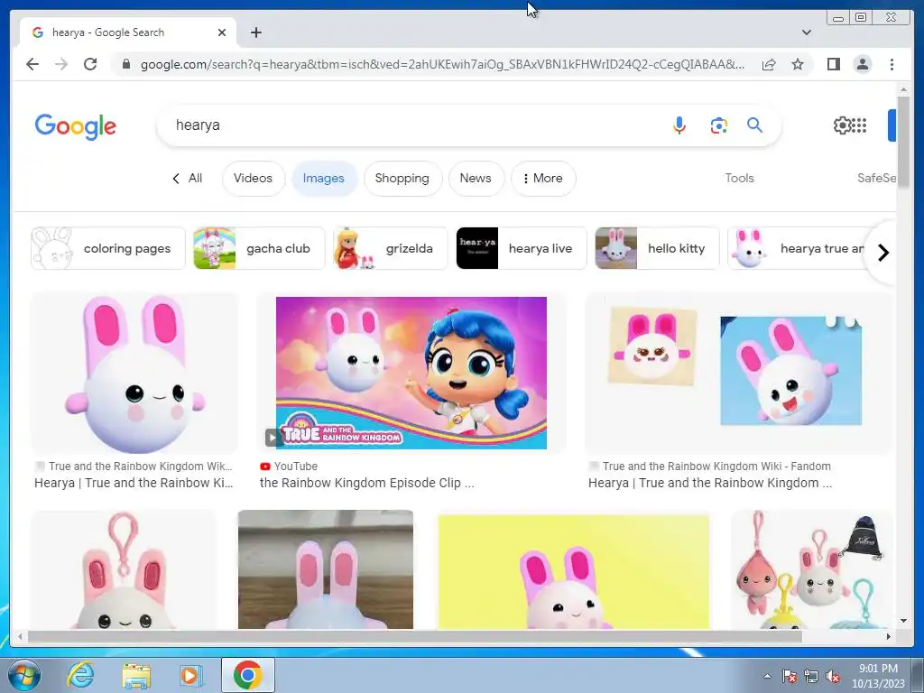Image resolution: width=924 pixels, height=693 pixels.
Task: Click the horizontal scrollbar right arrow
Action: 889,636
